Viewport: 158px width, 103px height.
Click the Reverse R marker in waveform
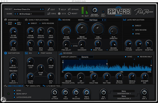[x=107, y=64]
